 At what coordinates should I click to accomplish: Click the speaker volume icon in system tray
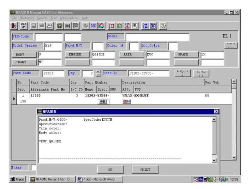point(215,179)
